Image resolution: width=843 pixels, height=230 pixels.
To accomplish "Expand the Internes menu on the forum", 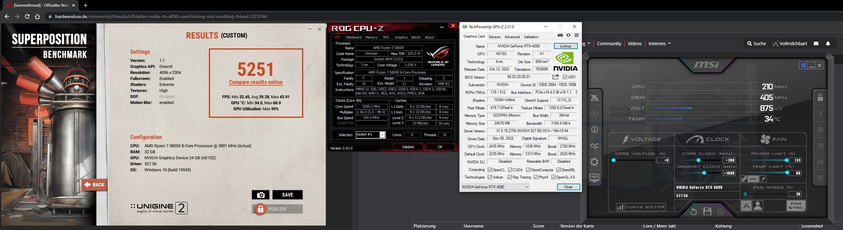I will tap(660, 43).
